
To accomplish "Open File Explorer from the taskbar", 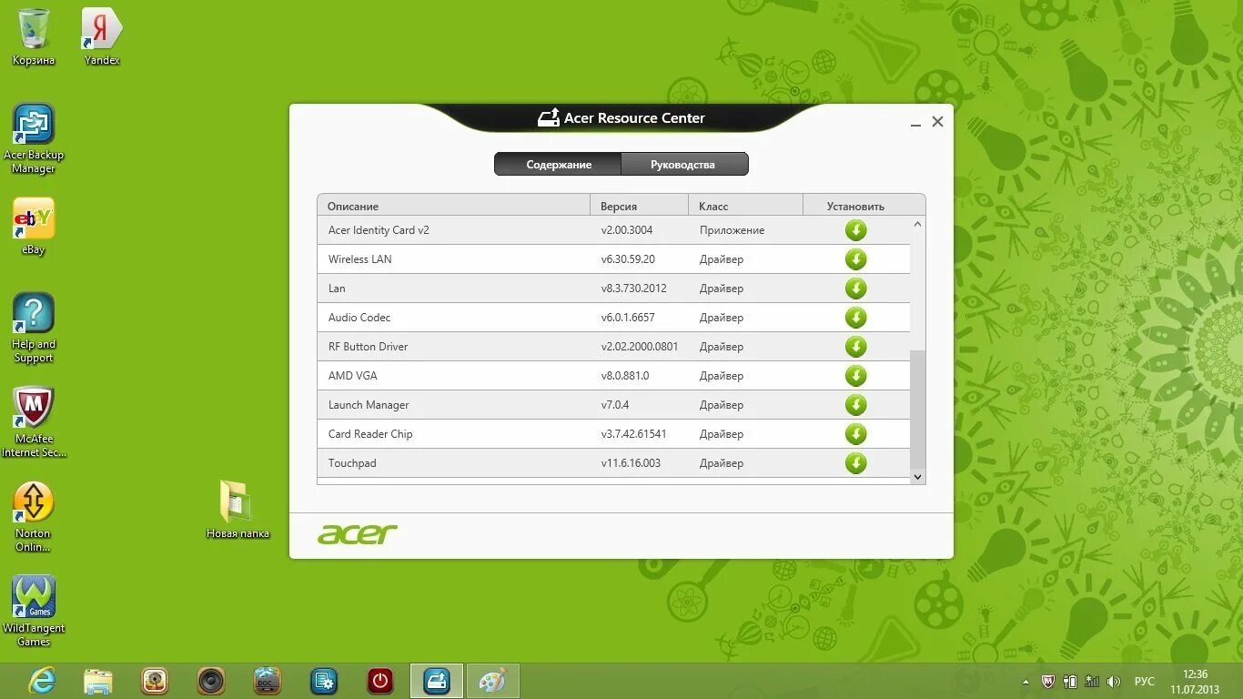I will 98,681.
